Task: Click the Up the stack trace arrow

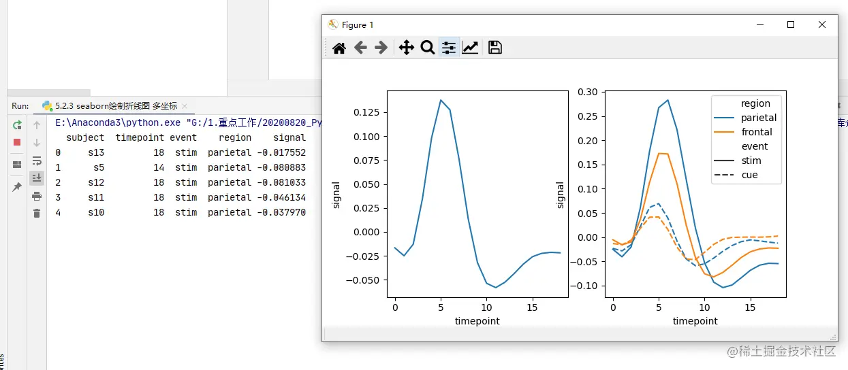Action: coord(37,125)
